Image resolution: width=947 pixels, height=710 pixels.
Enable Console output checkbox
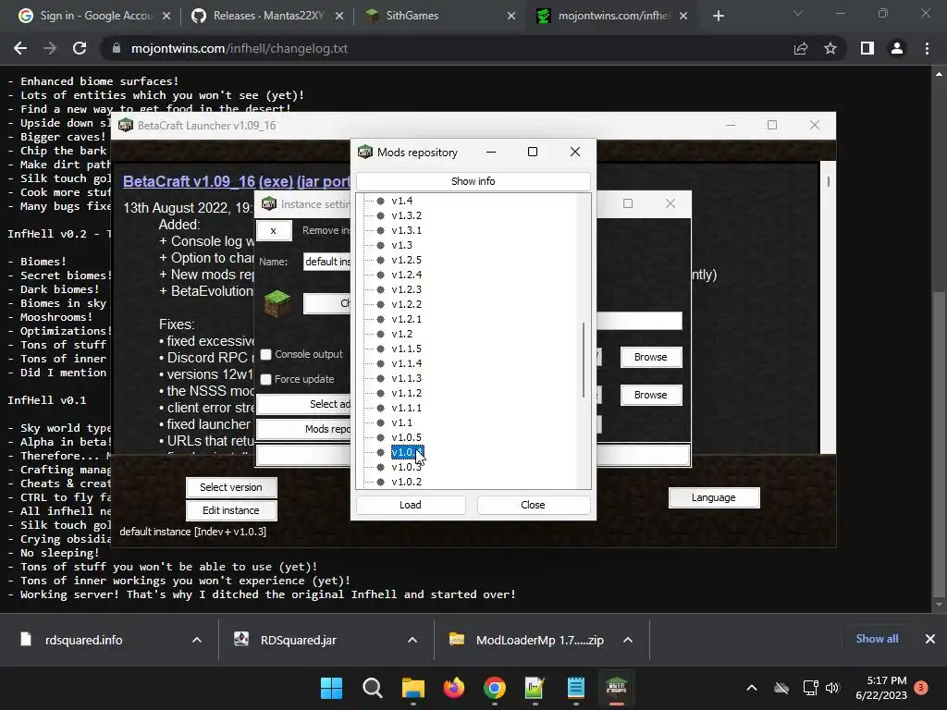(x=265, y=354)
